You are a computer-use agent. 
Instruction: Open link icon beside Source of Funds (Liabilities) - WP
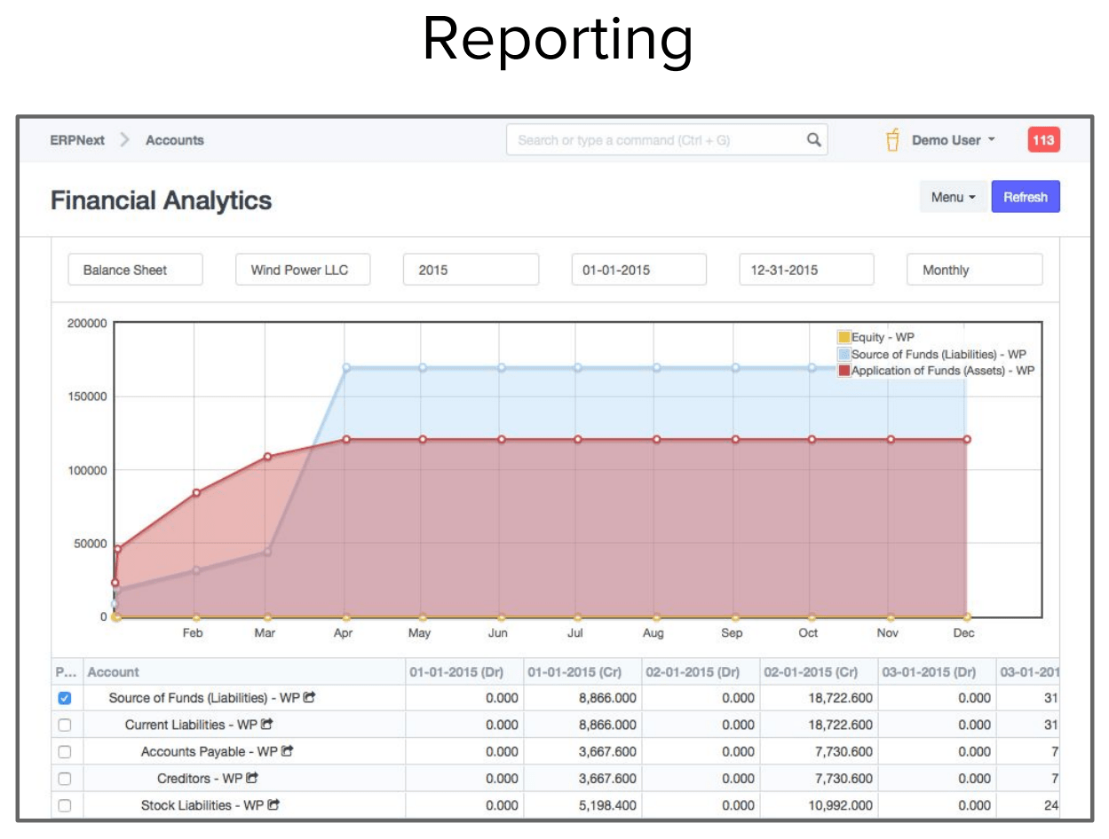(x=310, y=698)
